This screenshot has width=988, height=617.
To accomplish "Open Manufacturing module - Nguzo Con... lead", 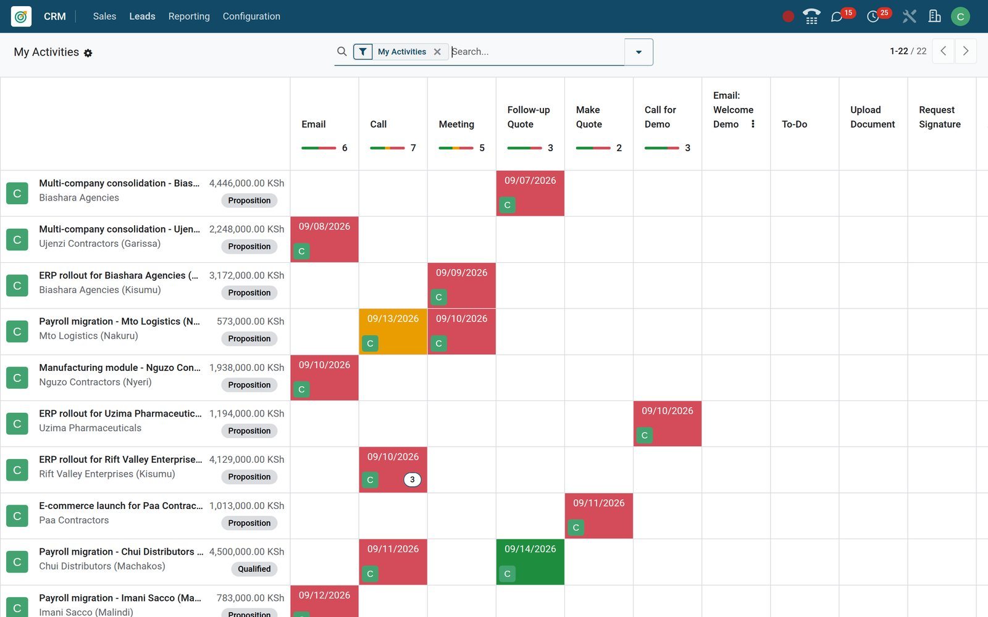I will point(120,368).
